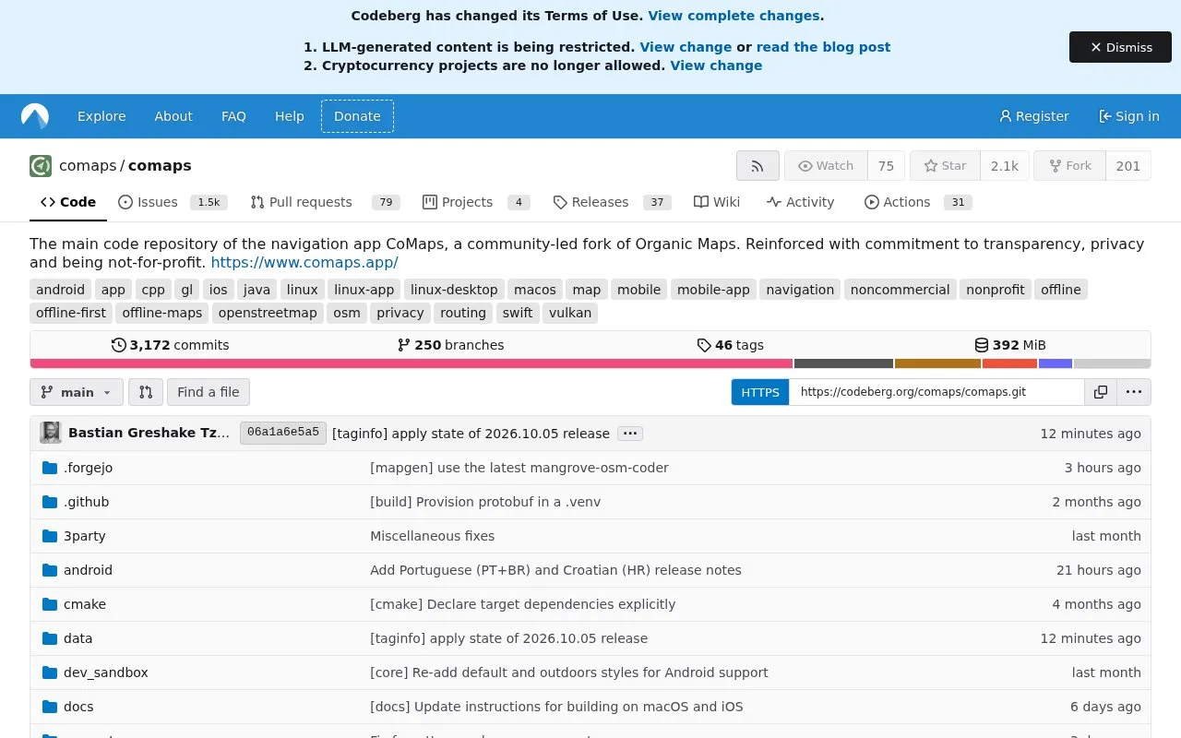The image size is (1181, 738).
Task: Copy the clone URL with copy icon
Action: (1101, 392)
